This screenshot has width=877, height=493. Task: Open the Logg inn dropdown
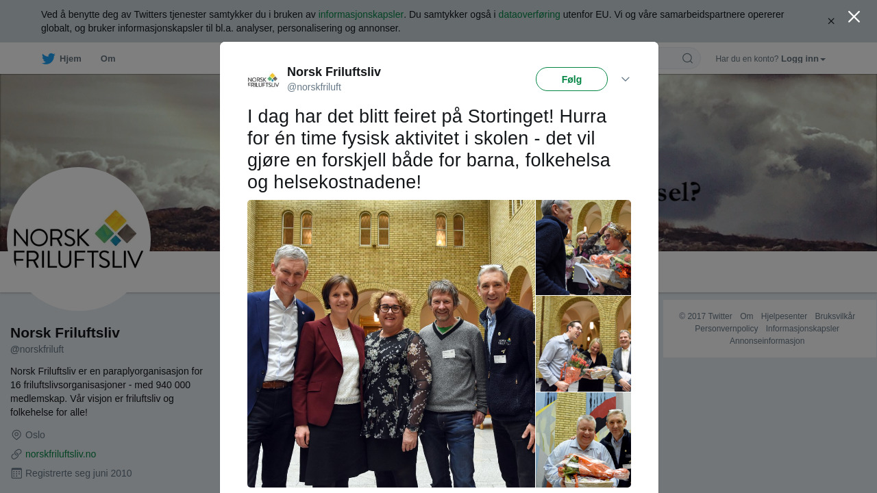pyautogui.click(x=803, y=59)
